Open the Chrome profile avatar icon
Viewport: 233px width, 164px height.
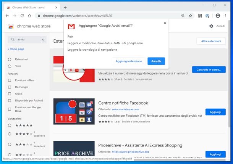coord(218,16)
